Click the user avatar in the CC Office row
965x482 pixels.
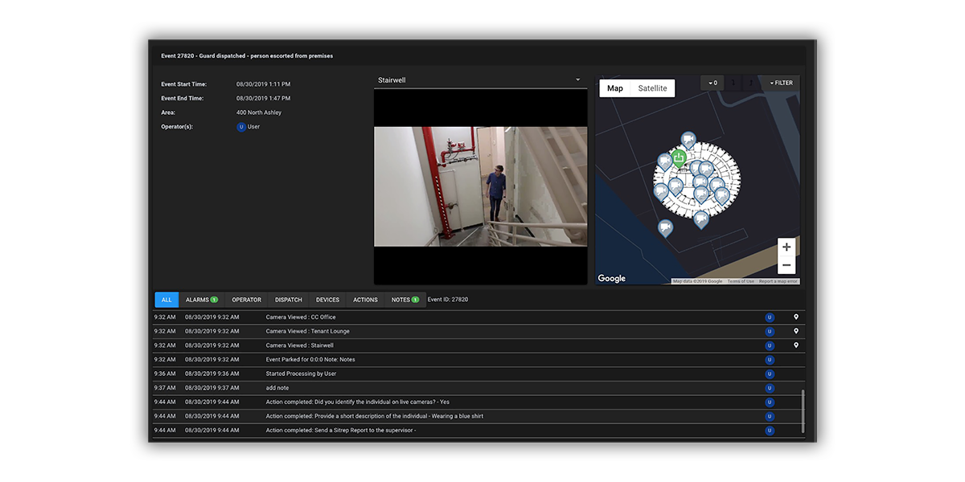pos(770,317)
